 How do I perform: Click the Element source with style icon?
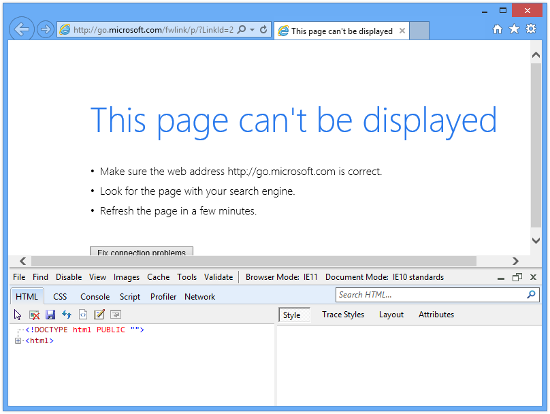point(83,315)
